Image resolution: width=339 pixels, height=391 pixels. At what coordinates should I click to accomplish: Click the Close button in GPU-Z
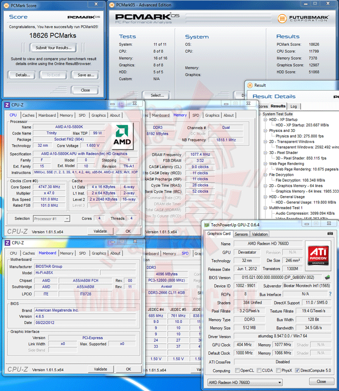click(321, 382)
